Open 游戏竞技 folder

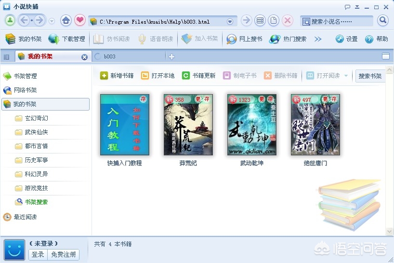pos(32,188)
